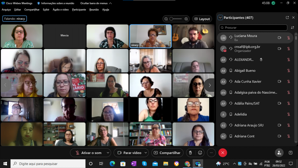This screenshot has width=298, height=168.
Task: Click the red leave meeting button
Action: (x=223, y=153)
